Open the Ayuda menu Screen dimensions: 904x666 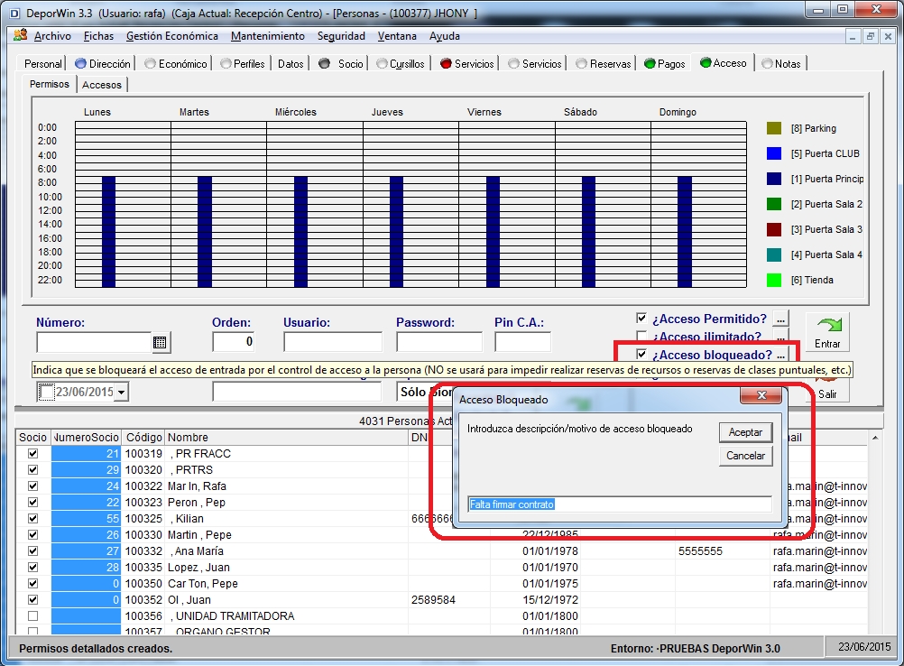pos(445,36)
